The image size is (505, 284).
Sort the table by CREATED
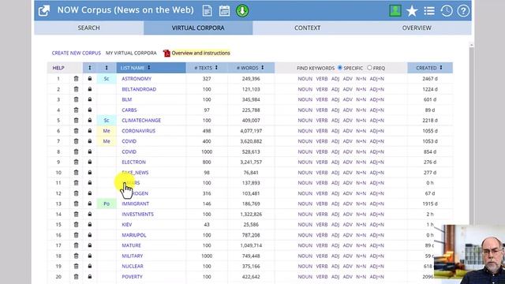coord(429,68)
